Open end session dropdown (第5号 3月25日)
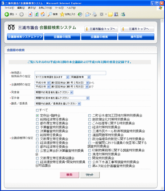 (x=69, y=87)
